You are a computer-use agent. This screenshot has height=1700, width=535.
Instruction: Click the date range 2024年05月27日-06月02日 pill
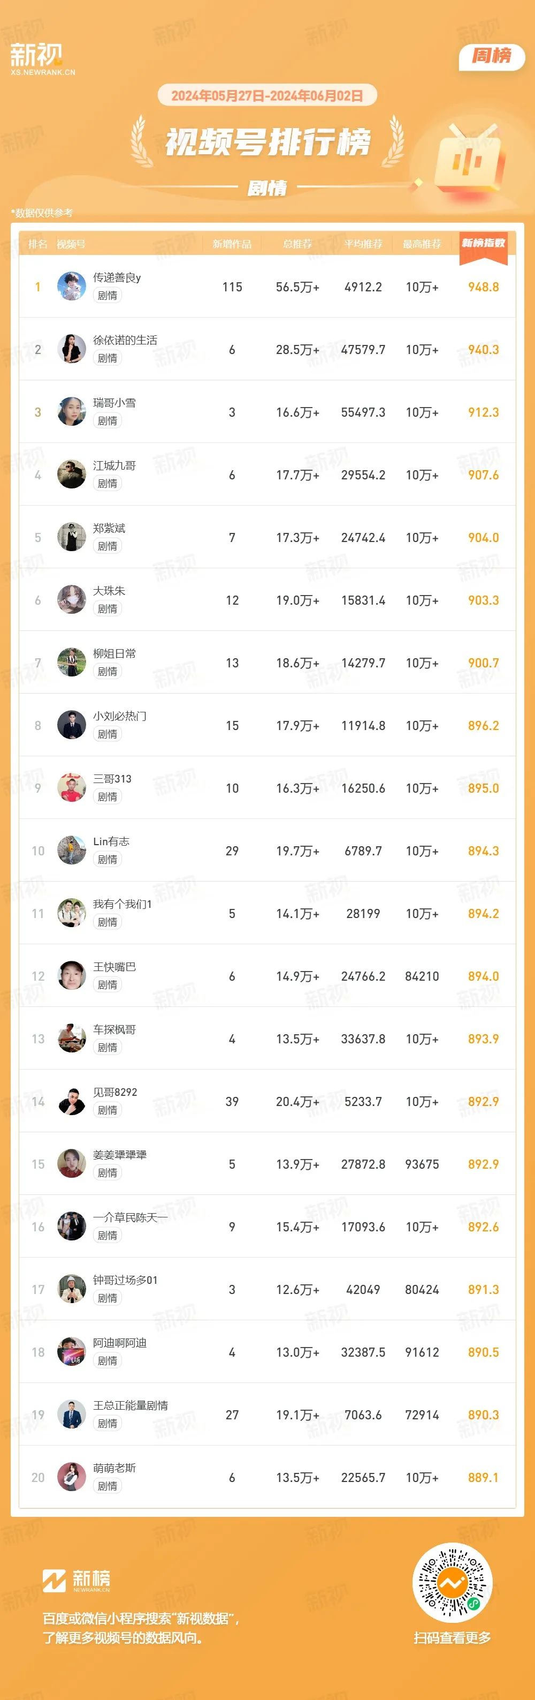(267, 96)
